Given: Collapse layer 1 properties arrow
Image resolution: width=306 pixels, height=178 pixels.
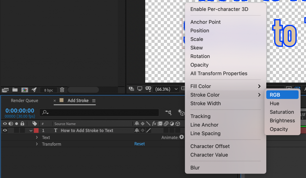Looking at the screenshot, I should (x=31, y=130).
